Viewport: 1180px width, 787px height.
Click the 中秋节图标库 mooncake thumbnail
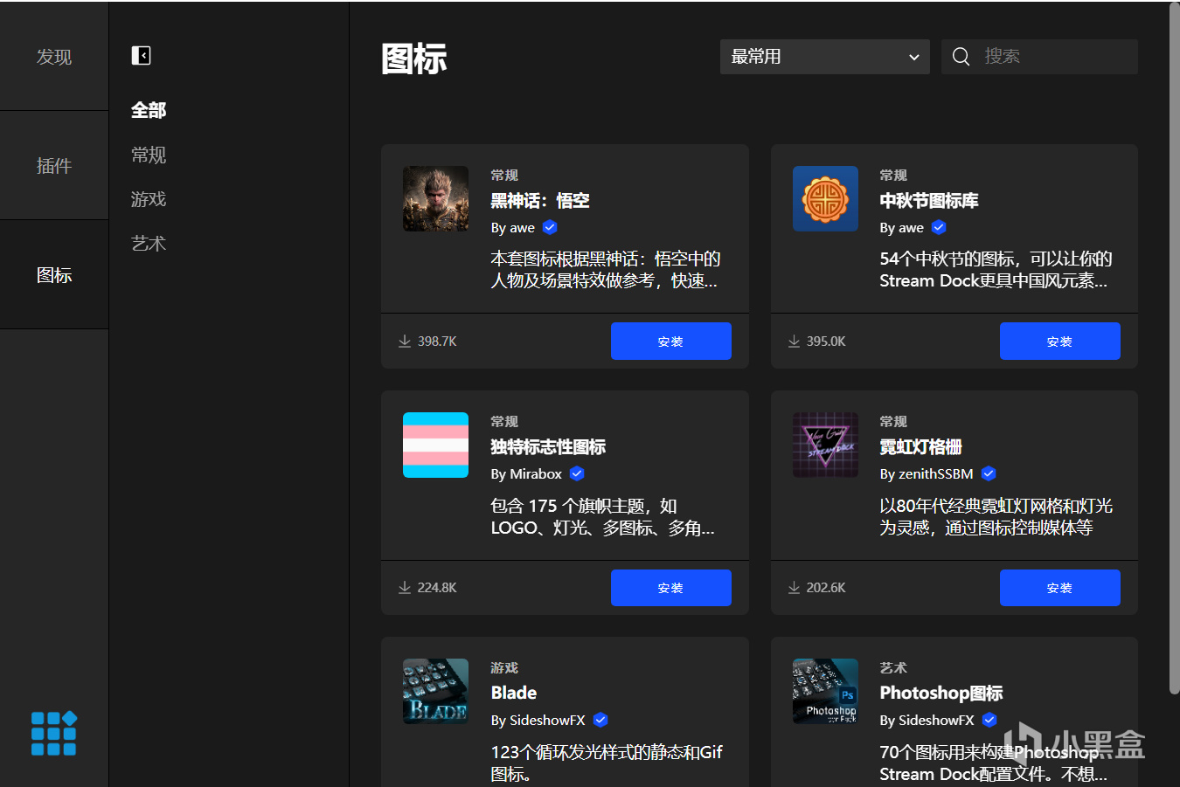825,199
